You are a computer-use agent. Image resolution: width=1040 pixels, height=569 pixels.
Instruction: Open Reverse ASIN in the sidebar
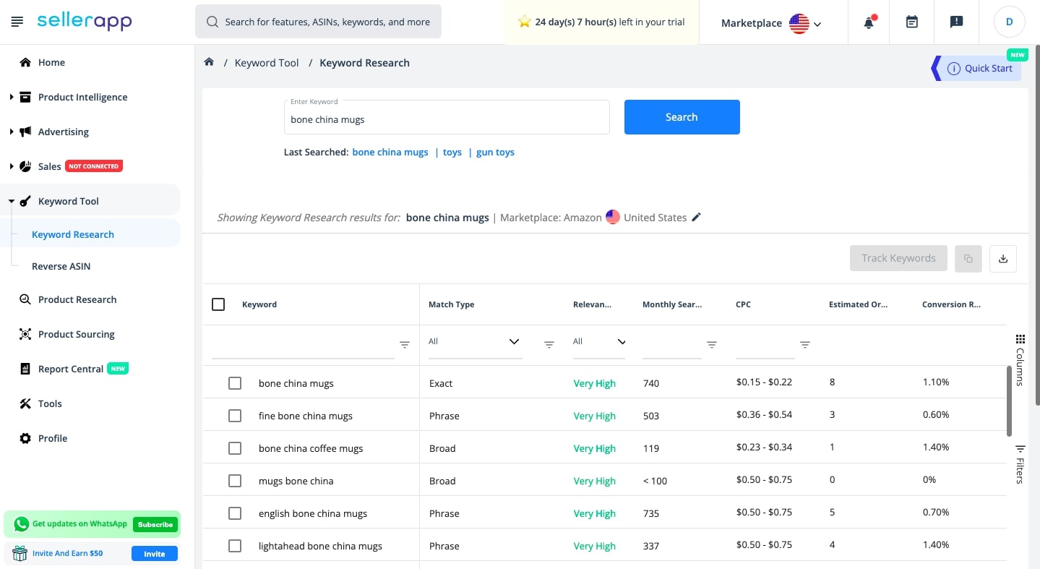click(x=61, y=266)
